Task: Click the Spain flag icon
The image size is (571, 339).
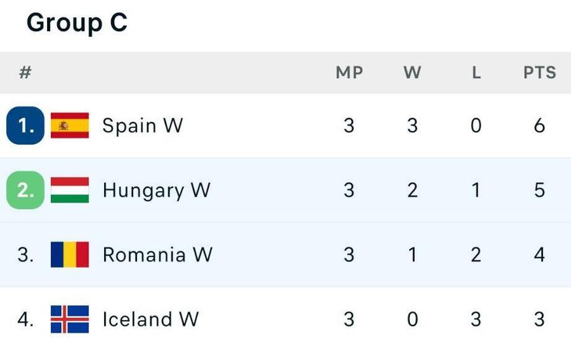Action: point(70,126)
